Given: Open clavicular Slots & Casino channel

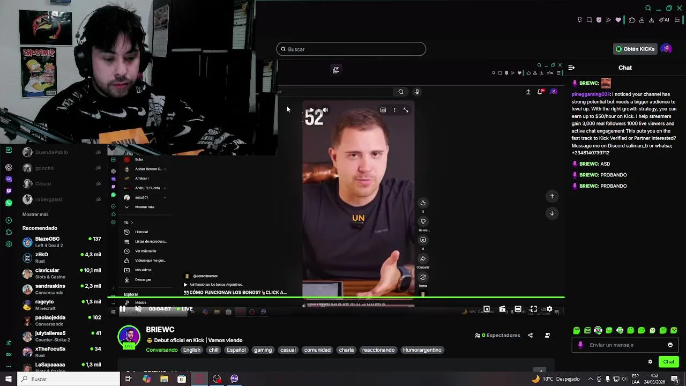Looking at the screenshot, I should [62, 273].
